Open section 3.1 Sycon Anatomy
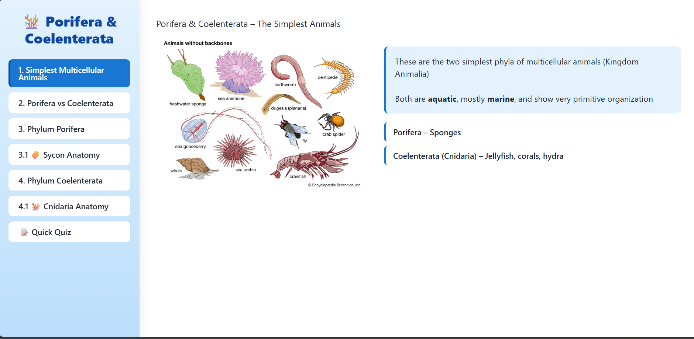This screenshot has height=339, width=694. click(69, 154)
